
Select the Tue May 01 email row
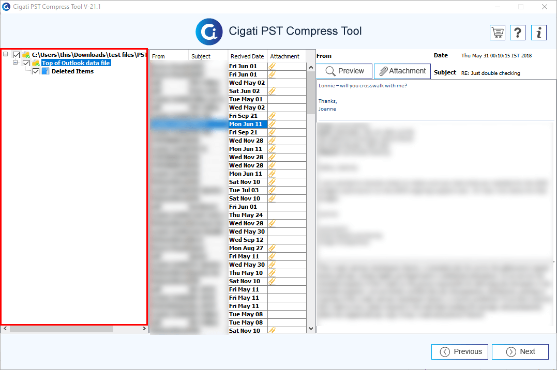click(x=228, y=99)
